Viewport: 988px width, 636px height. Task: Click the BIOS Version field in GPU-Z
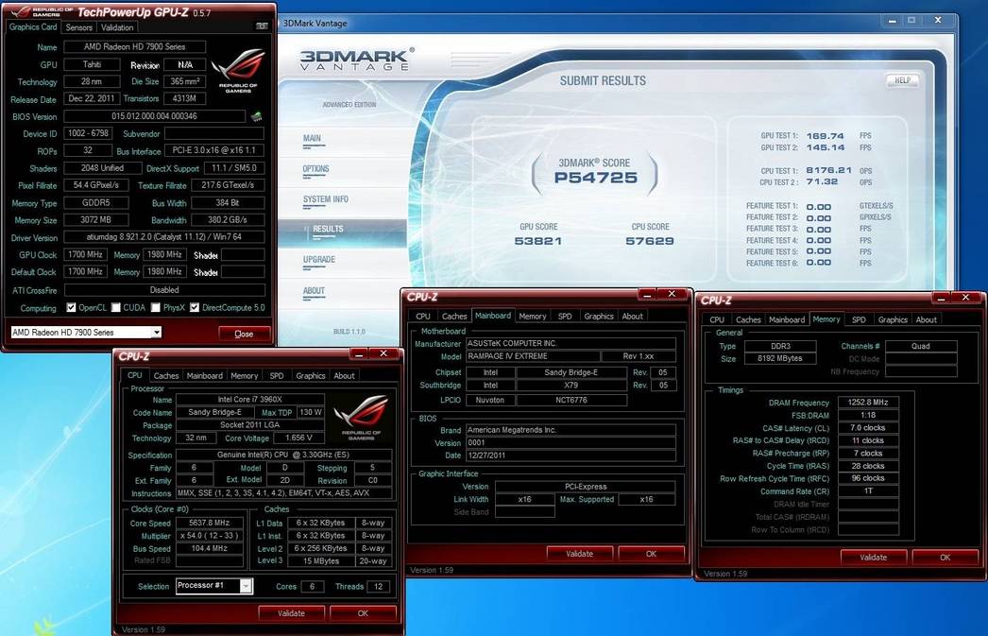154,116
